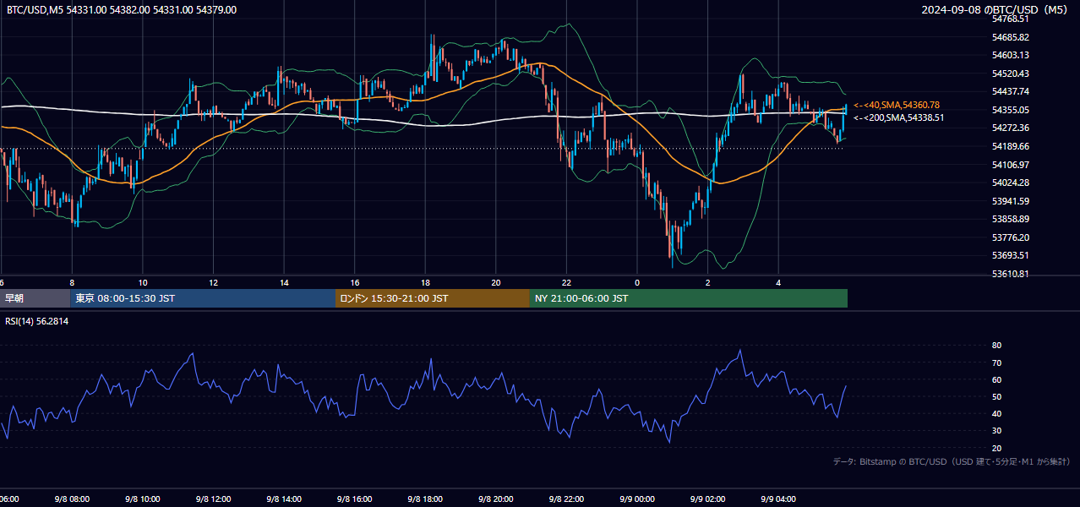Click price axis label 54024.28

click(x=1011, y=183)
